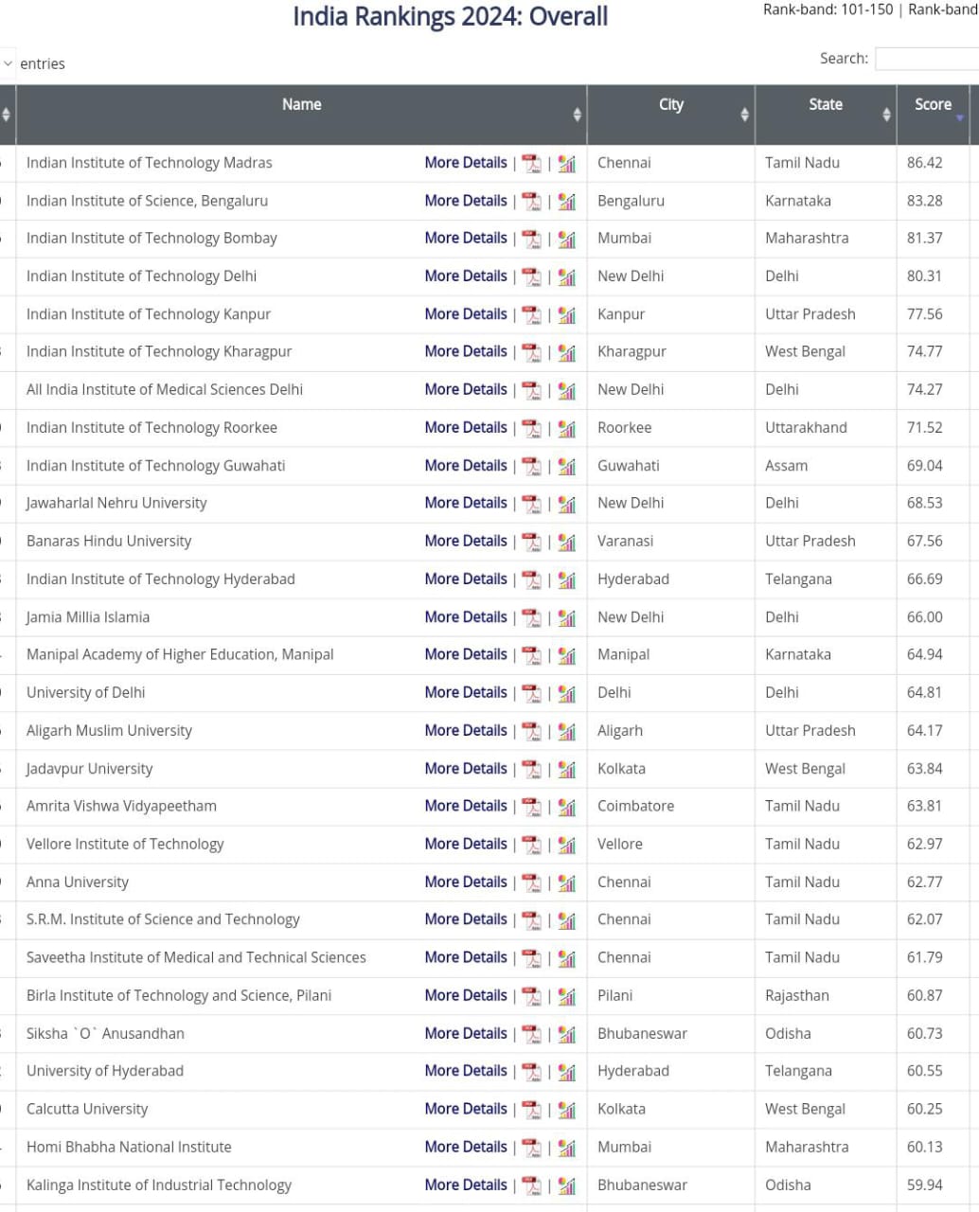Viewport: 979px width, 1212px height.
Task: Sort table by Score column
Action: (x=933, y=115)
